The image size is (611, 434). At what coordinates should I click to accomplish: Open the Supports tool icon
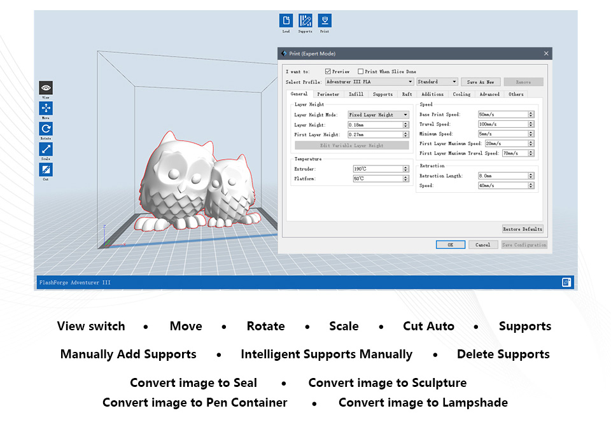click(305, 20)
